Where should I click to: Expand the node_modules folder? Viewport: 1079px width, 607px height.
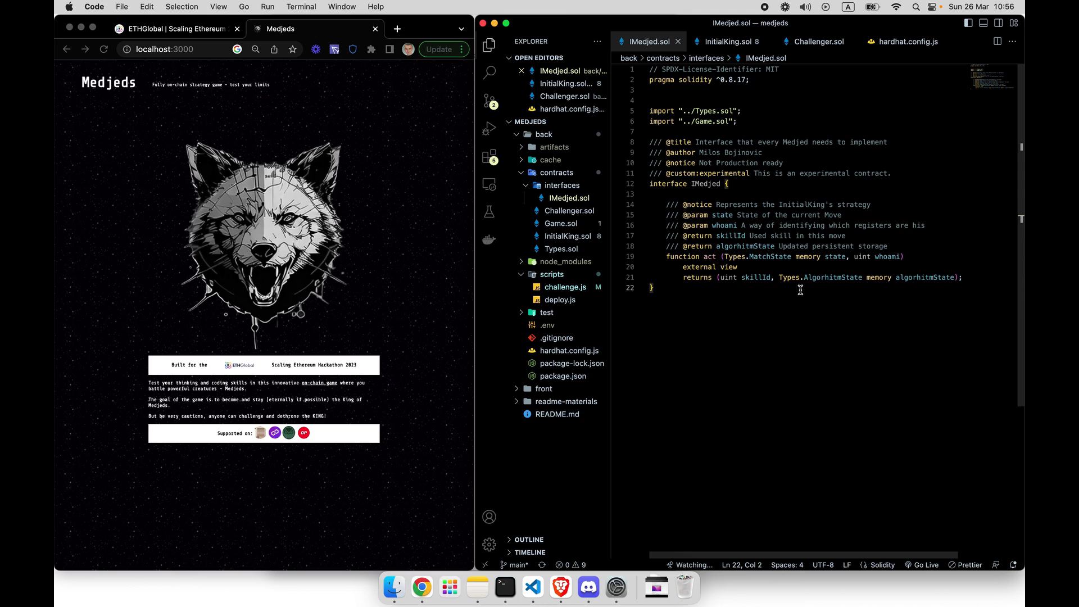(x=565, y=261)
